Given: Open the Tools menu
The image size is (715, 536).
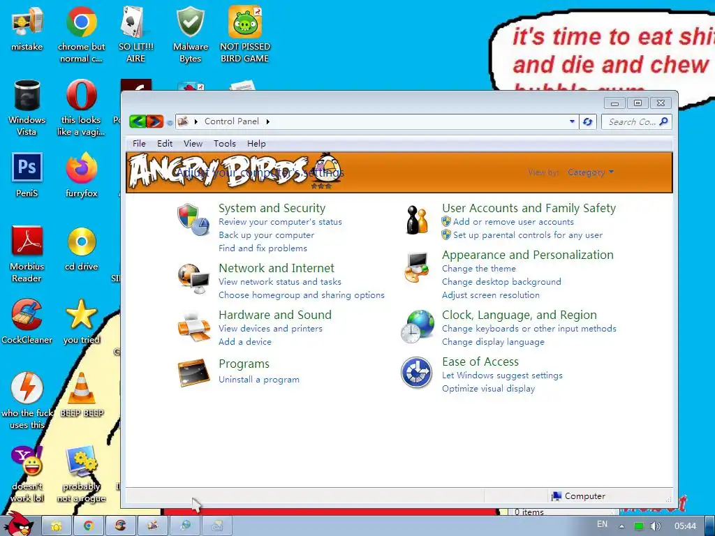Looking at the screenshot, I should pyautogui.click(x=225, y=144).
